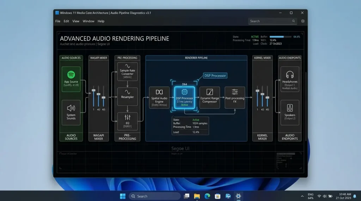Select the System Sounds speaker icon
The height and width of the screenshot is (201, 361).
71,108
